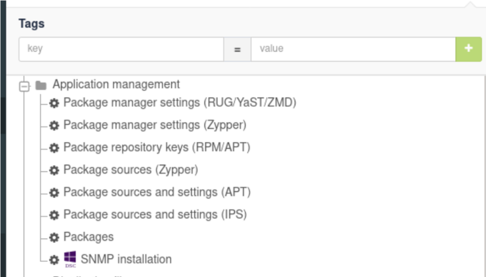Click gear icon for Package sources and settings (APT)
Image resolution: width=486 pixels, height=277 pixels.
click(54, 193)
